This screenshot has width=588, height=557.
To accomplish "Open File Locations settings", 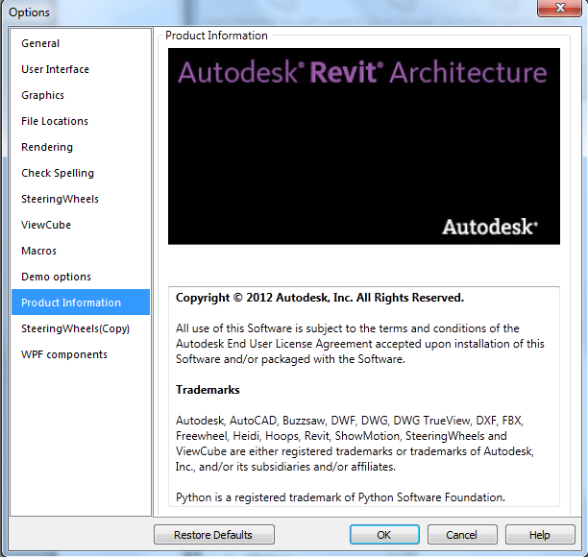I will tap(81, 121).
